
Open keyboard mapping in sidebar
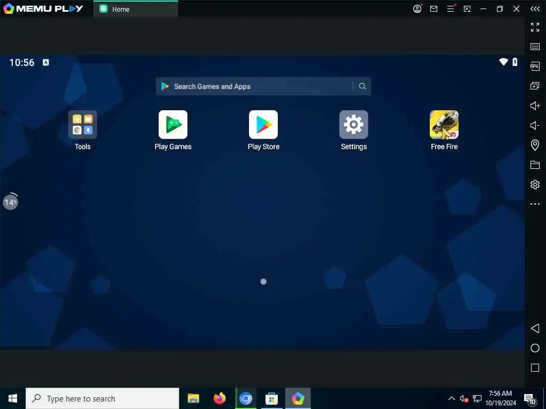tap(535, 47)
